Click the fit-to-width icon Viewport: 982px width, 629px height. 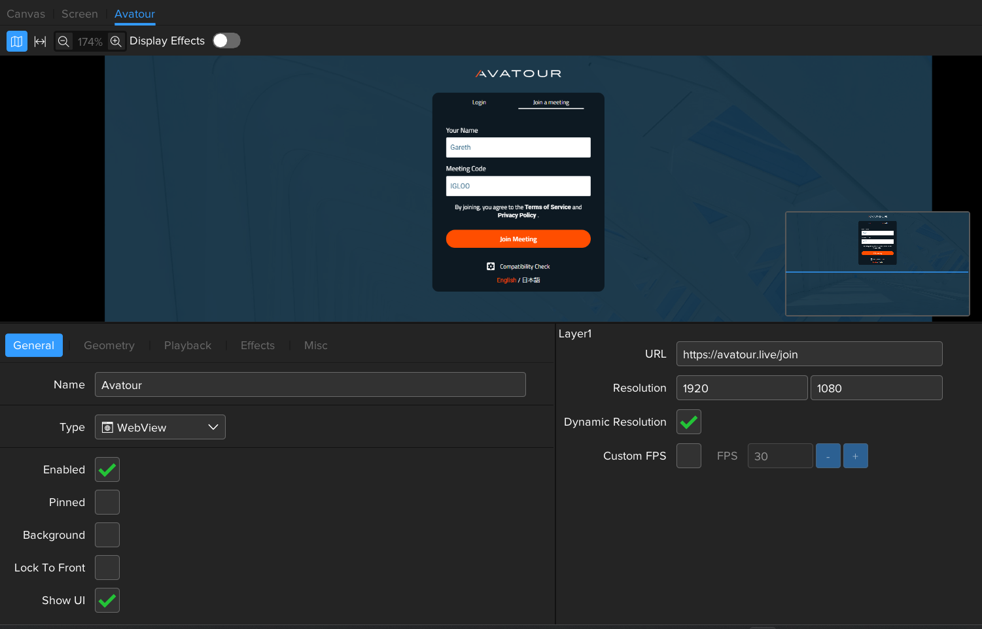(40, 41)
